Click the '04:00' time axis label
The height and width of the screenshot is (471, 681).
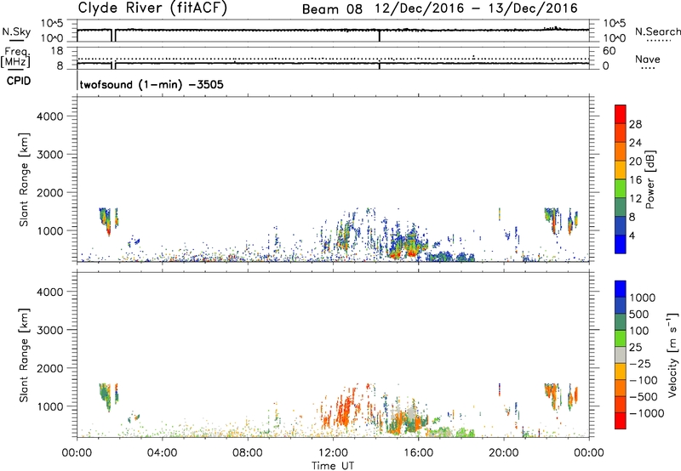tap(162, 453)
